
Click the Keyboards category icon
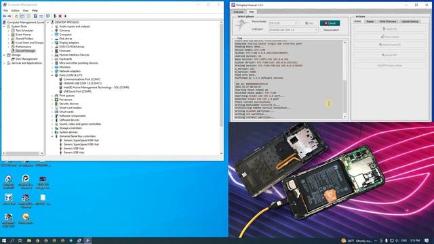(x=56, y=59)
